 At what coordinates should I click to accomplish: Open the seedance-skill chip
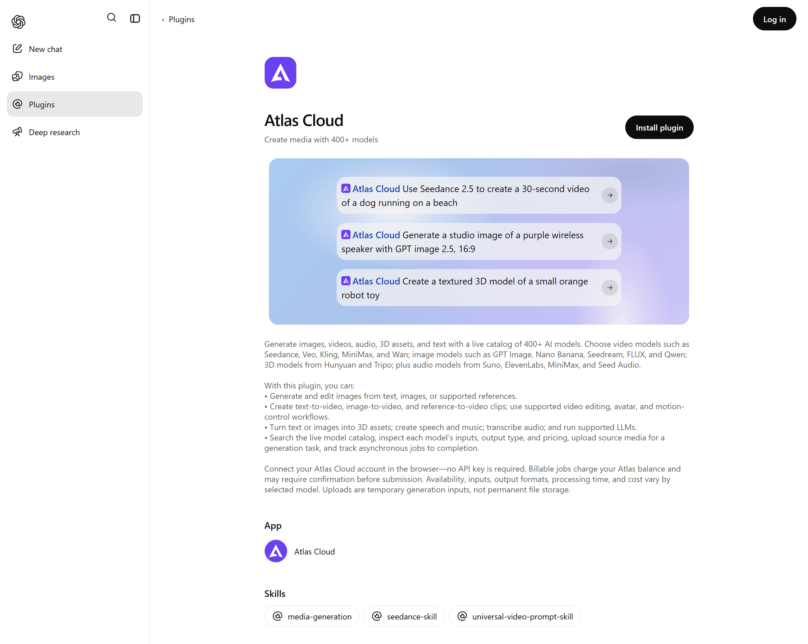point(404,616)
